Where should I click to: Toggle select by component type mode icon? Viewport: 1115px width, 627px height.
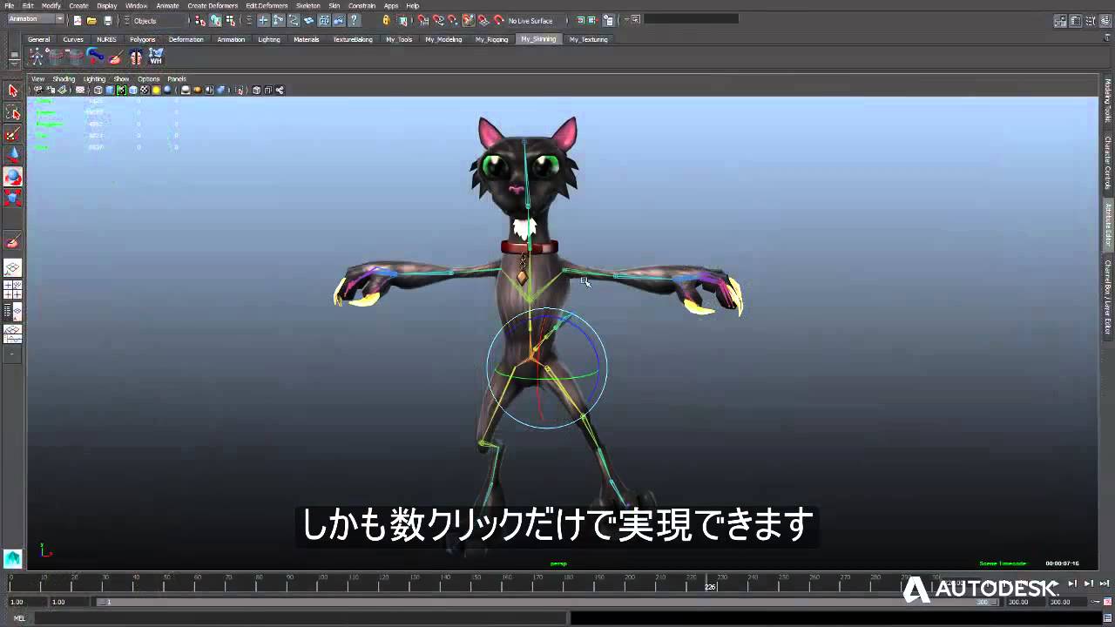(x=230, y=20)
